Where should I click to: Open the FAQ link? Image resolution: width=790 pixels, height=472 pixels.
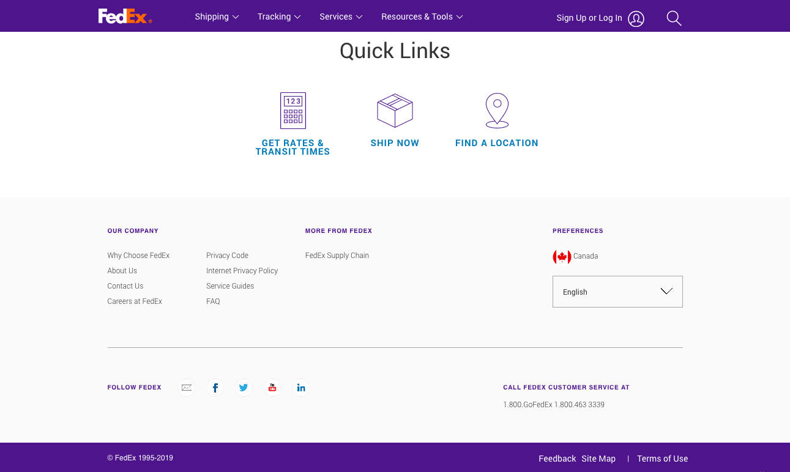coord(213,301)
